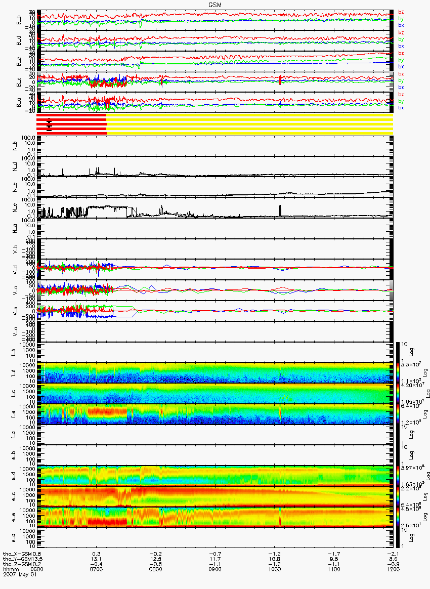Select the e_c electron spectrogram label

tap(13, 496)
